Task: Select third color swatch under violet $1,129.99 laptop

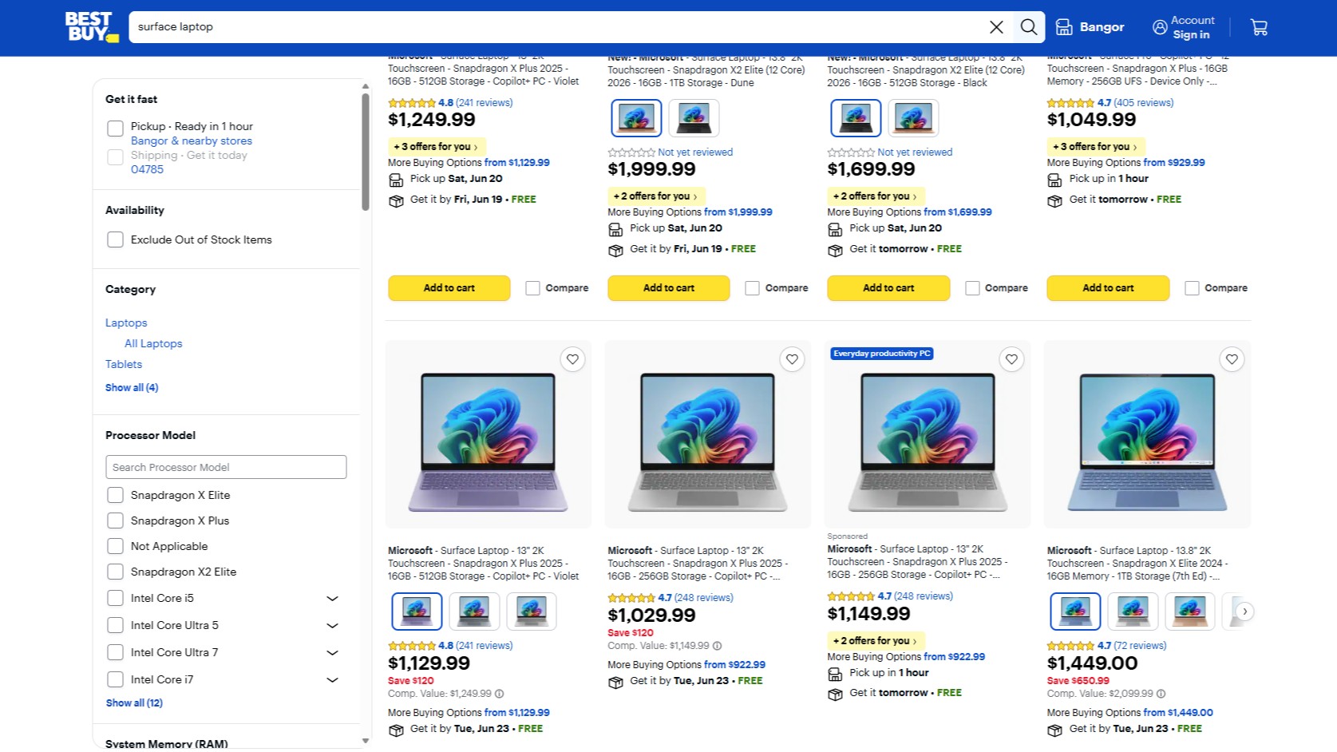Action: [x=532, y=611]
